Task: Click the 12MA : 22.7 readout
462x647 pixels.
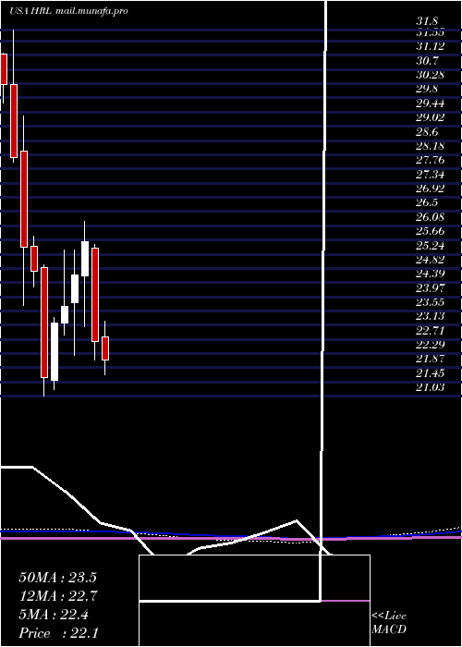Action: pos(57,596)
